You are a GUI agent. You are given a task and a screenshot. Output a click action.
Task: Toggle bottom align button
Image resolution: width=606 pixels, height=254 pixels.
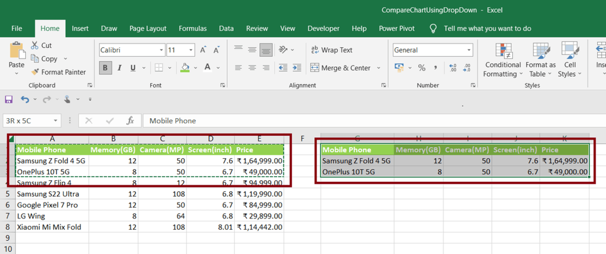pyautogui.click(x=266, y=50)
